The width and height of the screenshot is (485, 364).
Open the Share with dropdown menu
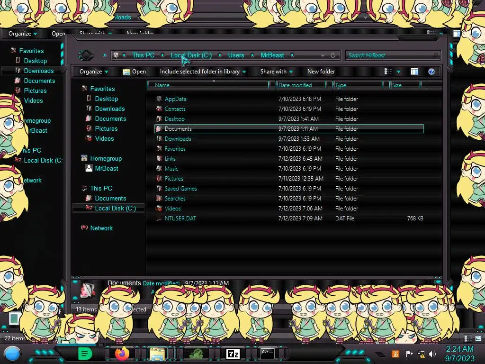[277, 72]
